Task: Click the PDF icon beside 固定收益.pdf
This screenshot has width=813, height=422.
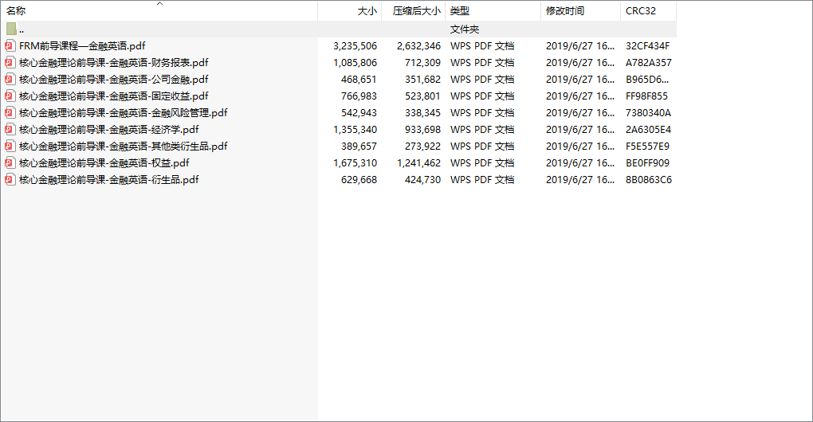Action: point(10,96)
